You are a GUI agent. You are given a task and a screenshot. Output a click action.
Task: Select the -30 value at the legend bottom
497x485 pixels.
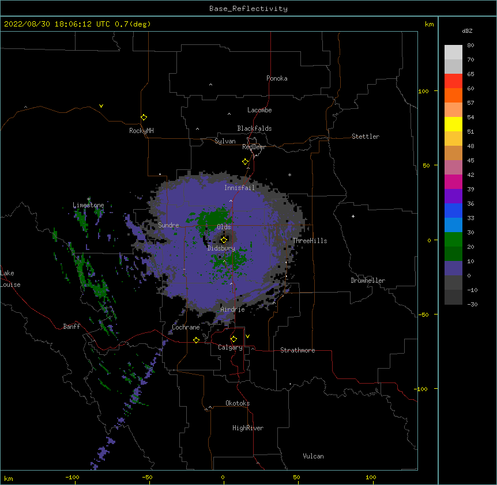click(x=472, y=304)
